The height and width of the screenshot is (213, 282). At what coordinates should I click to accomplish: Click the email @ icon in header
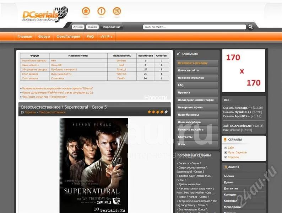tap(117, 11)
